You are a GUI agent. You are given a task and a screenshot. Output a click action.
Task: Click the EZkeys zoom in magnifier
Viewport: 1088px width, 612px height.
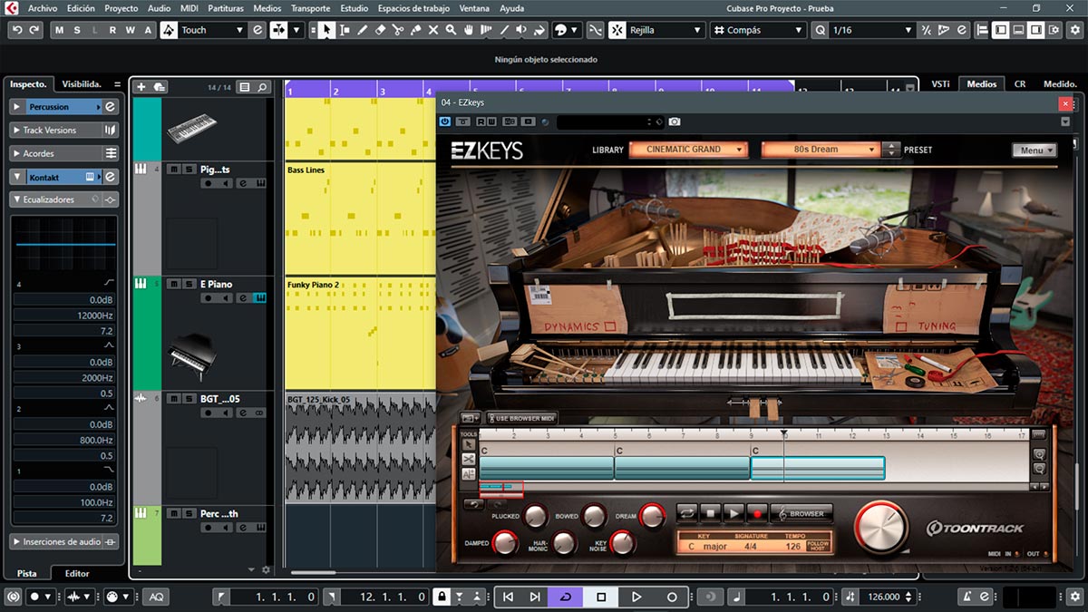tap(1039, 454)
